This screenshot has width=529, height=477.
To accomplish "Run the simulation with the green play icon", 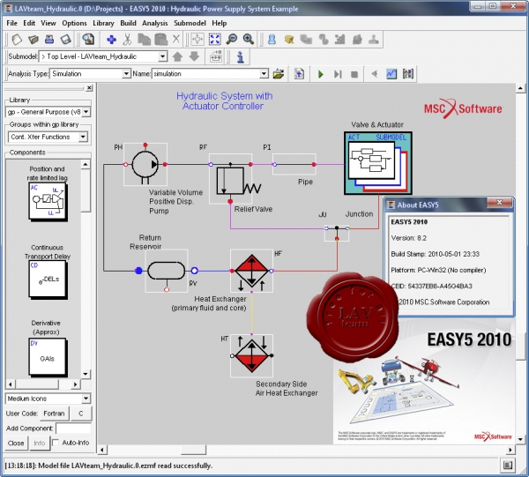I will tap(321, 74).
